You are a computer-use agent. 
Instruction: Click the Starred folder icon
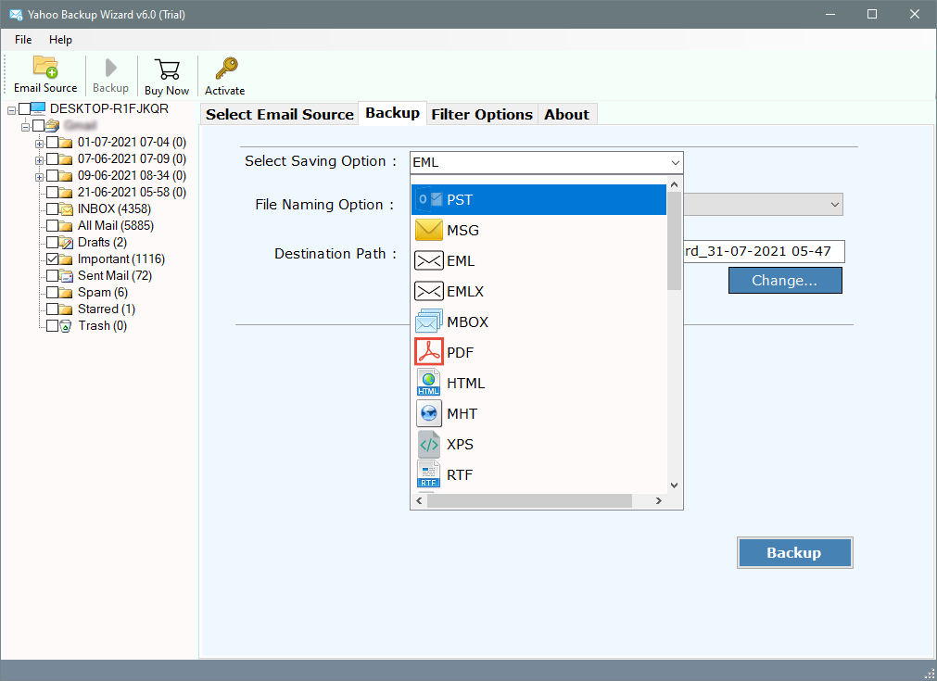pyautogui.click(x=67, y=309)
